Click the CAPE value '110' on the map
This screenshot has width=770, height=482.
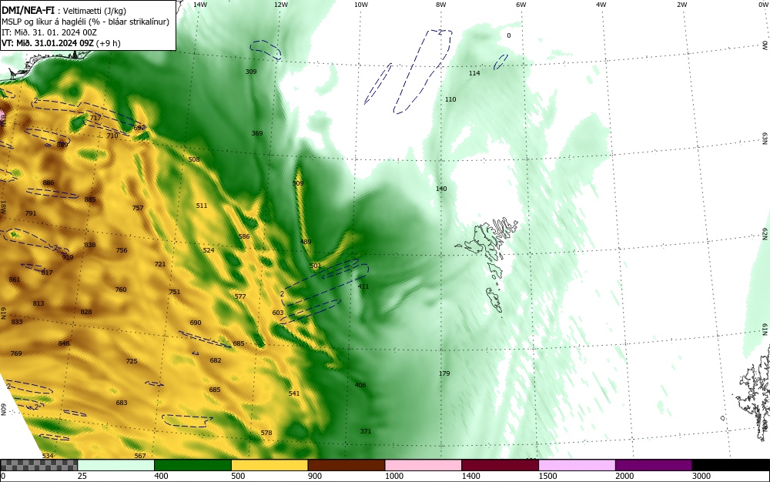click(450, 99)
